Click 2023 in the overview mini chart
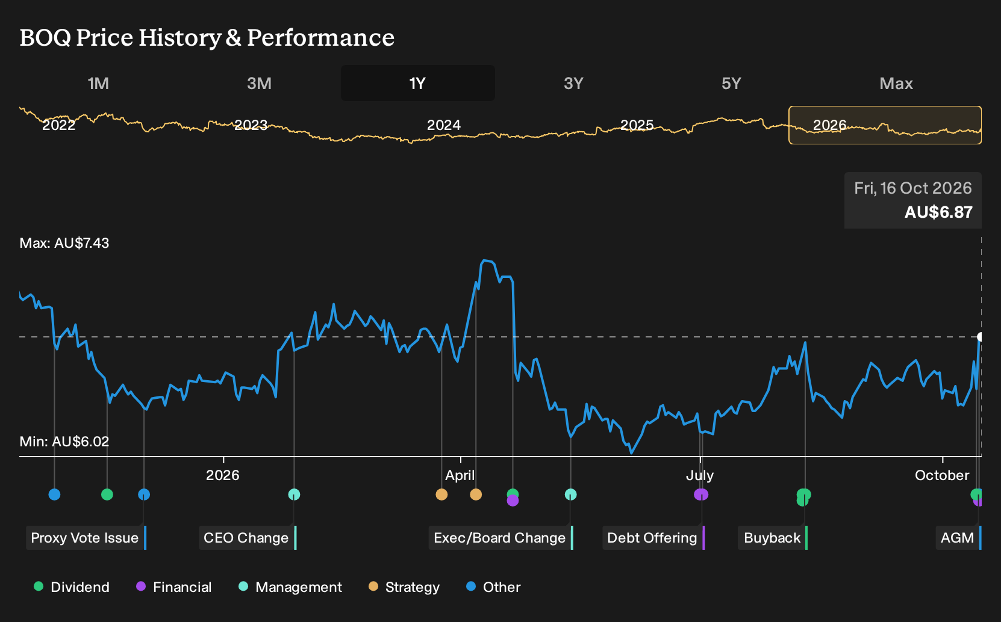This screenshot has height=622, width=1001. (251, 125)
